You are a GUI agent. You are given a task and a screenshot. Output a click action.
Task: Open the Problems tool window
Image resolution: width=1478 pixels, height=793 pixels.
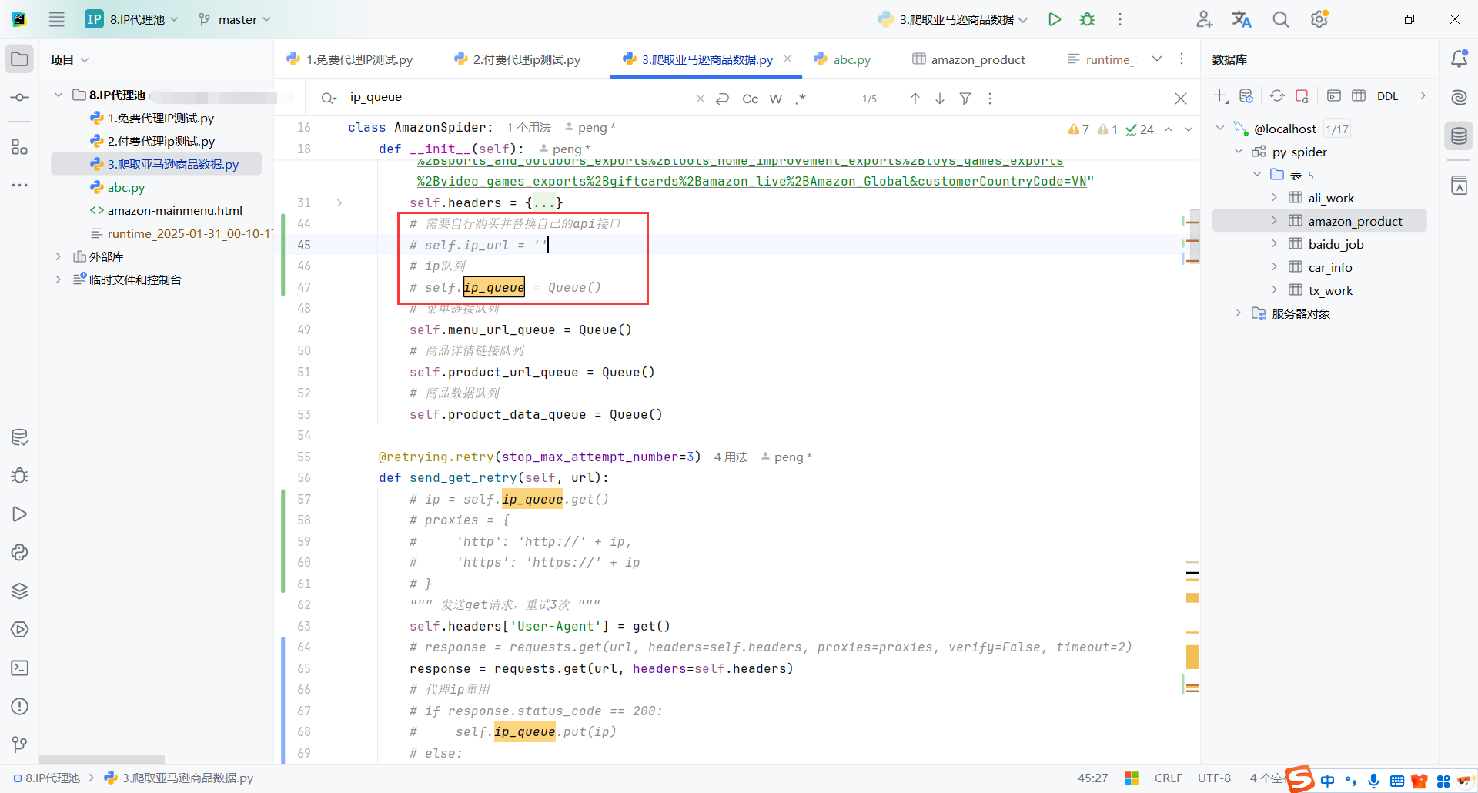[x=19, y=707]
